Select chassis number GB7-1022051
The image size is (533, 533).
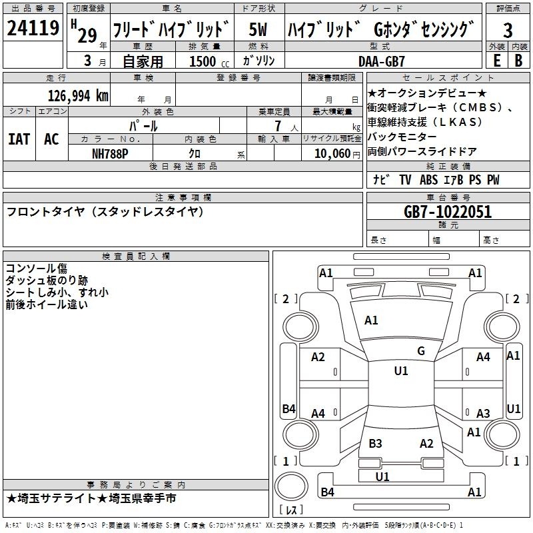tap(448, 212)
